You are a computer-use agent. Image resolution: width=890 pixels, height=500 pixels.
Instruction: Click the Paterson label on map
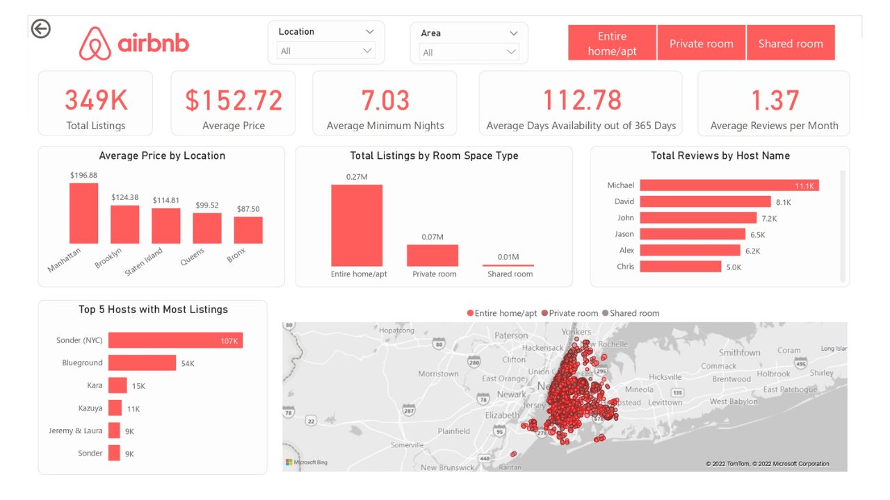[x=511, y=335]
